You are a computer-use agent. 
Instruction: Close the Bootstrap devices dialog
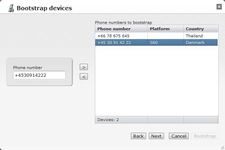coord(219,7)
